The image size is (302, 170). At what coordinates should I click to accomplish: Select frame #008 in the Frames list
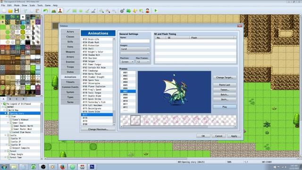128,94
